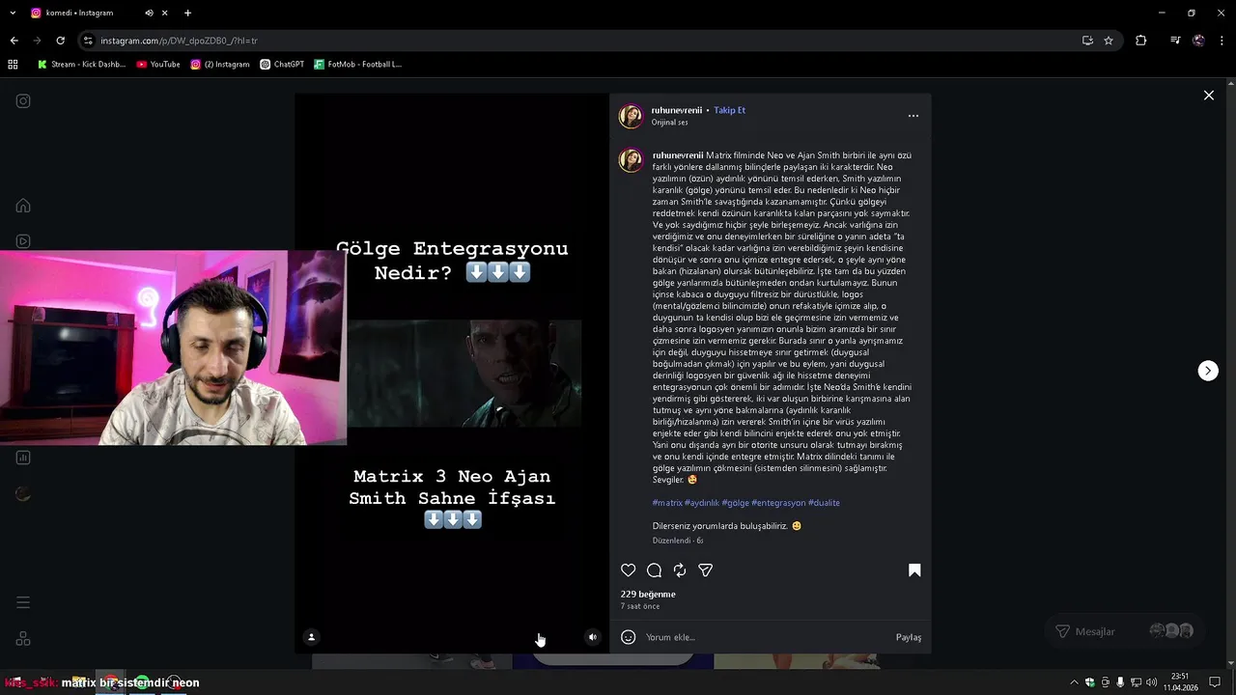Bookmark this page with star icon
Screen dimensions: 1236x695
tap(1109, 41)
